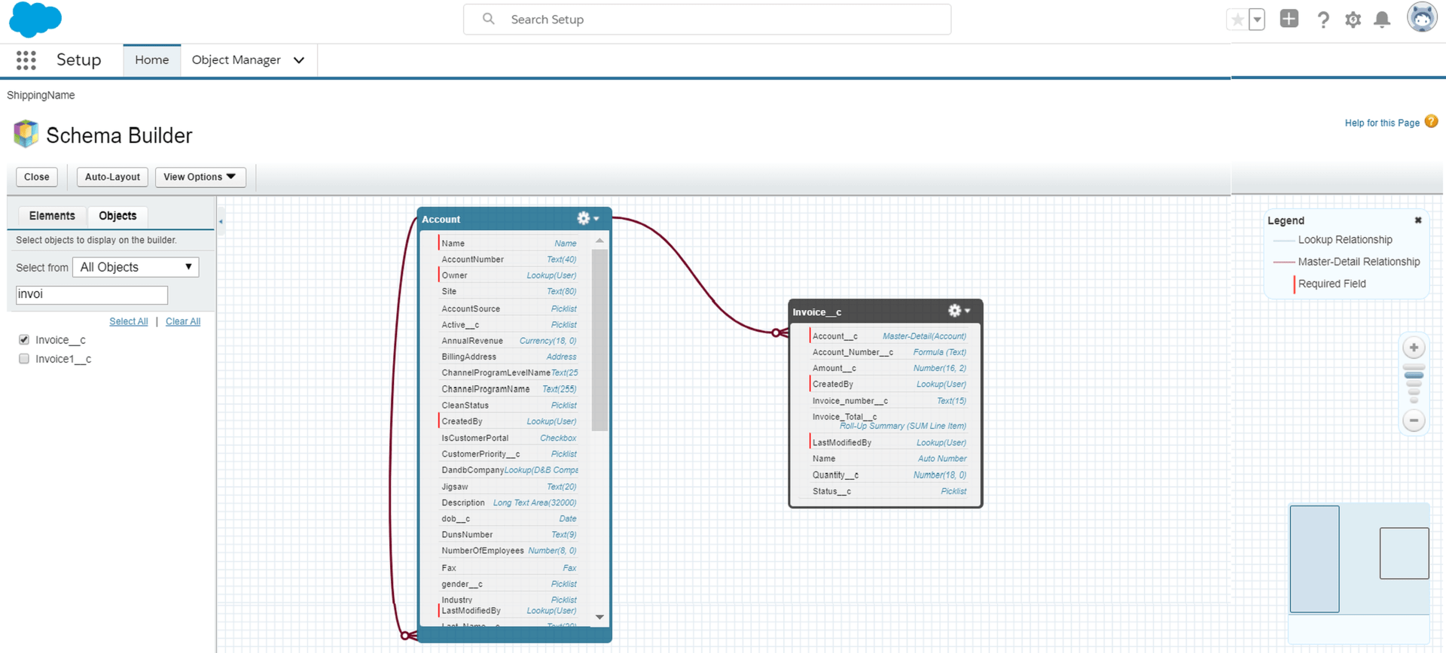Open the favorites list dropdown arrow
1446x653 pixels.
(x=1257, y=20)
